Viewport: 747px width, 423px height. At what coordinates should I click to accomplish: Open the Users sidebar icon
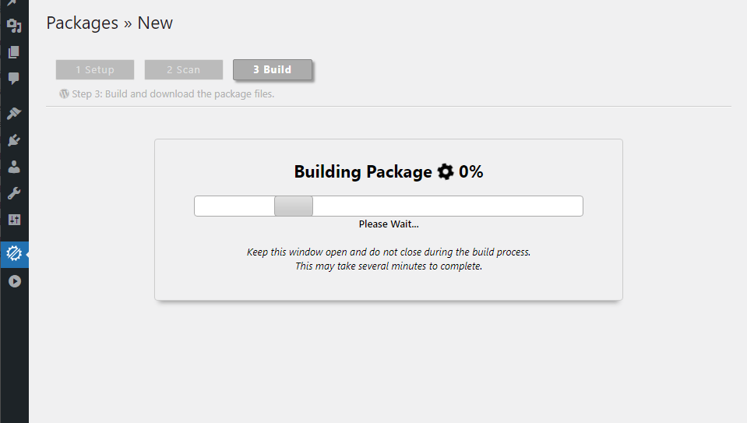(x=14, y=167)
